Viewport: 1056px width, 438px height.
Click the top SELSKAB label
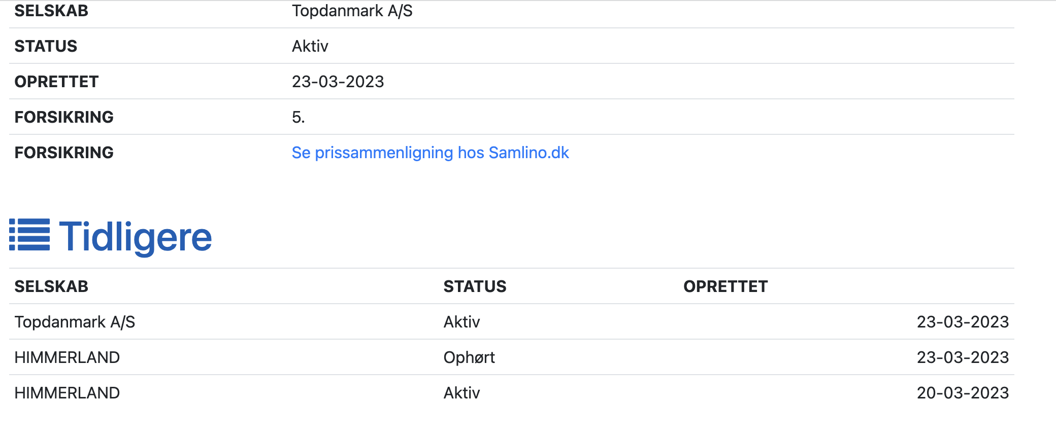51,11
